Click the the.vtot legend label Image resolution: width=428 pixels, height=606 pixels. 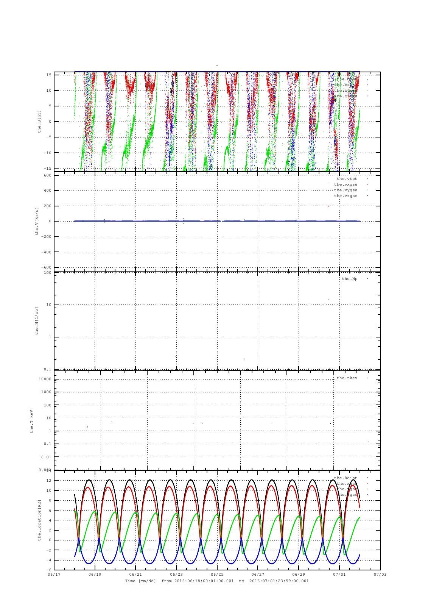pyautogui.click(x=347, y=179)
